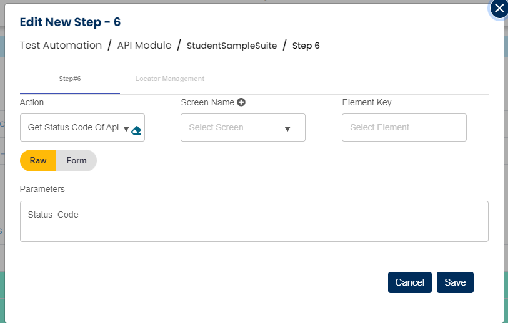Click into the Status_Code parameters text box

254,221
